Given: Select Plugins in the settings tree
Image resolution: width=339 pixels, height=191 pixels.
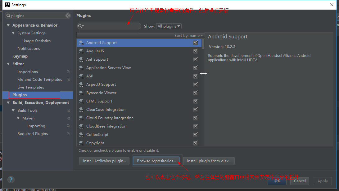Looking at the screenshot, I should (x=38, y=95).
